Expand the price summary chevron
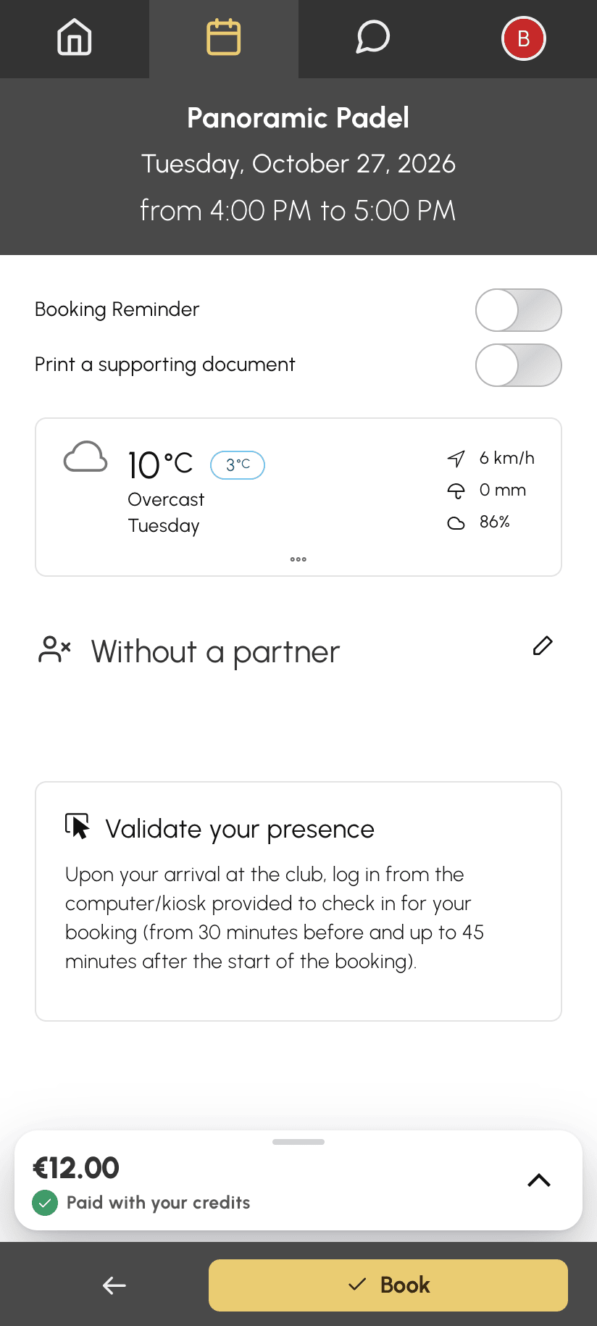The width and height of the screenshot is (597, 1326). click(539, 1180)
